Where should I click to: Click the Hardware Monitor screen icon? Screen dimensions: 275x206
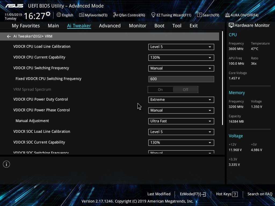click(231, 25)
